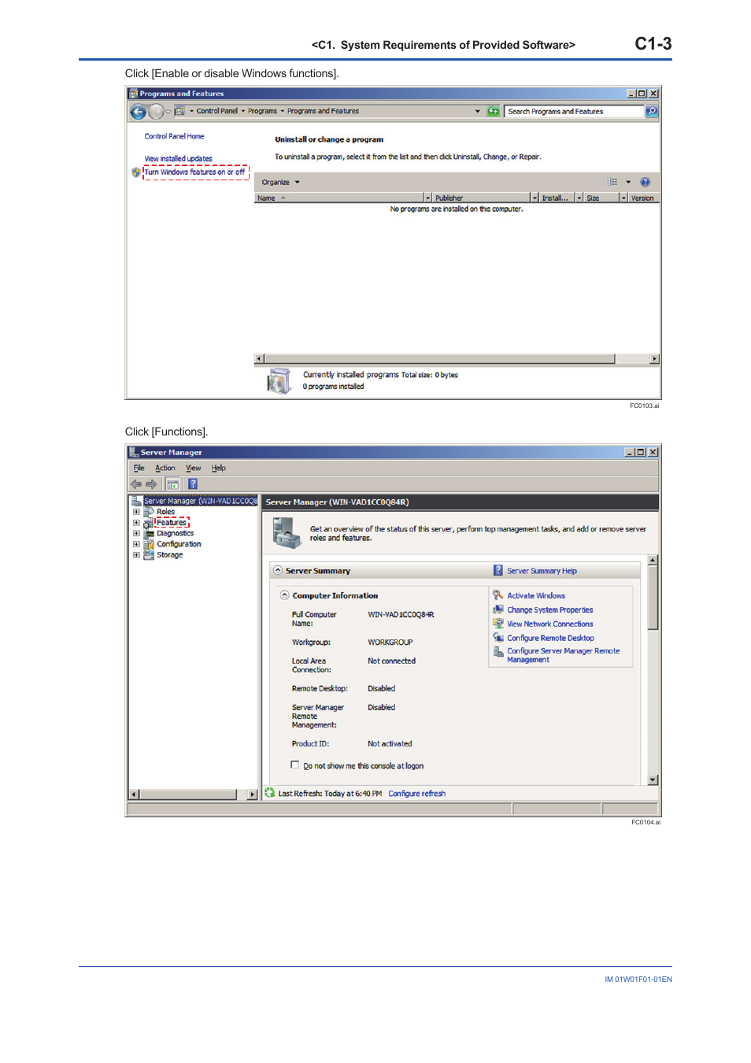Click the green refresh icon next to Last Refresh

click(270, 793)
